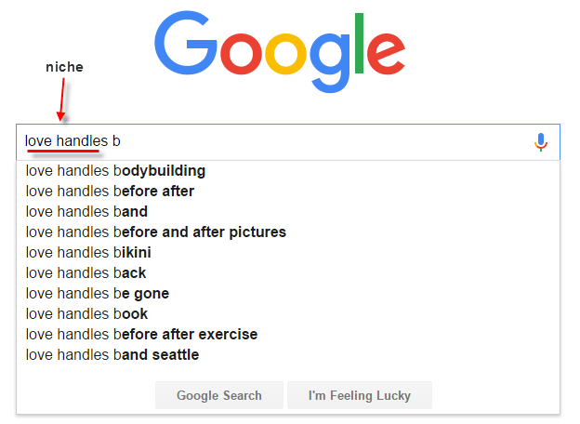Pick the 'love handles book' suggestion
580x424 pixels.
(x=86, y=314)
